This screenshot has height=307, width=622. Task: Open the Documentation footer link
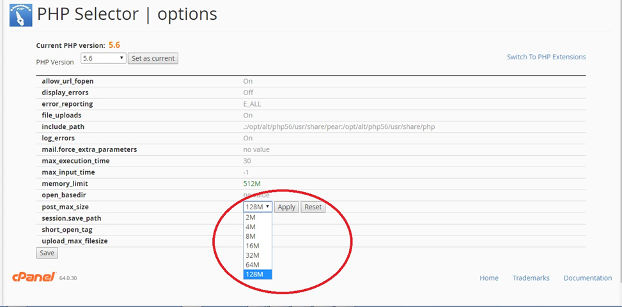587,278
